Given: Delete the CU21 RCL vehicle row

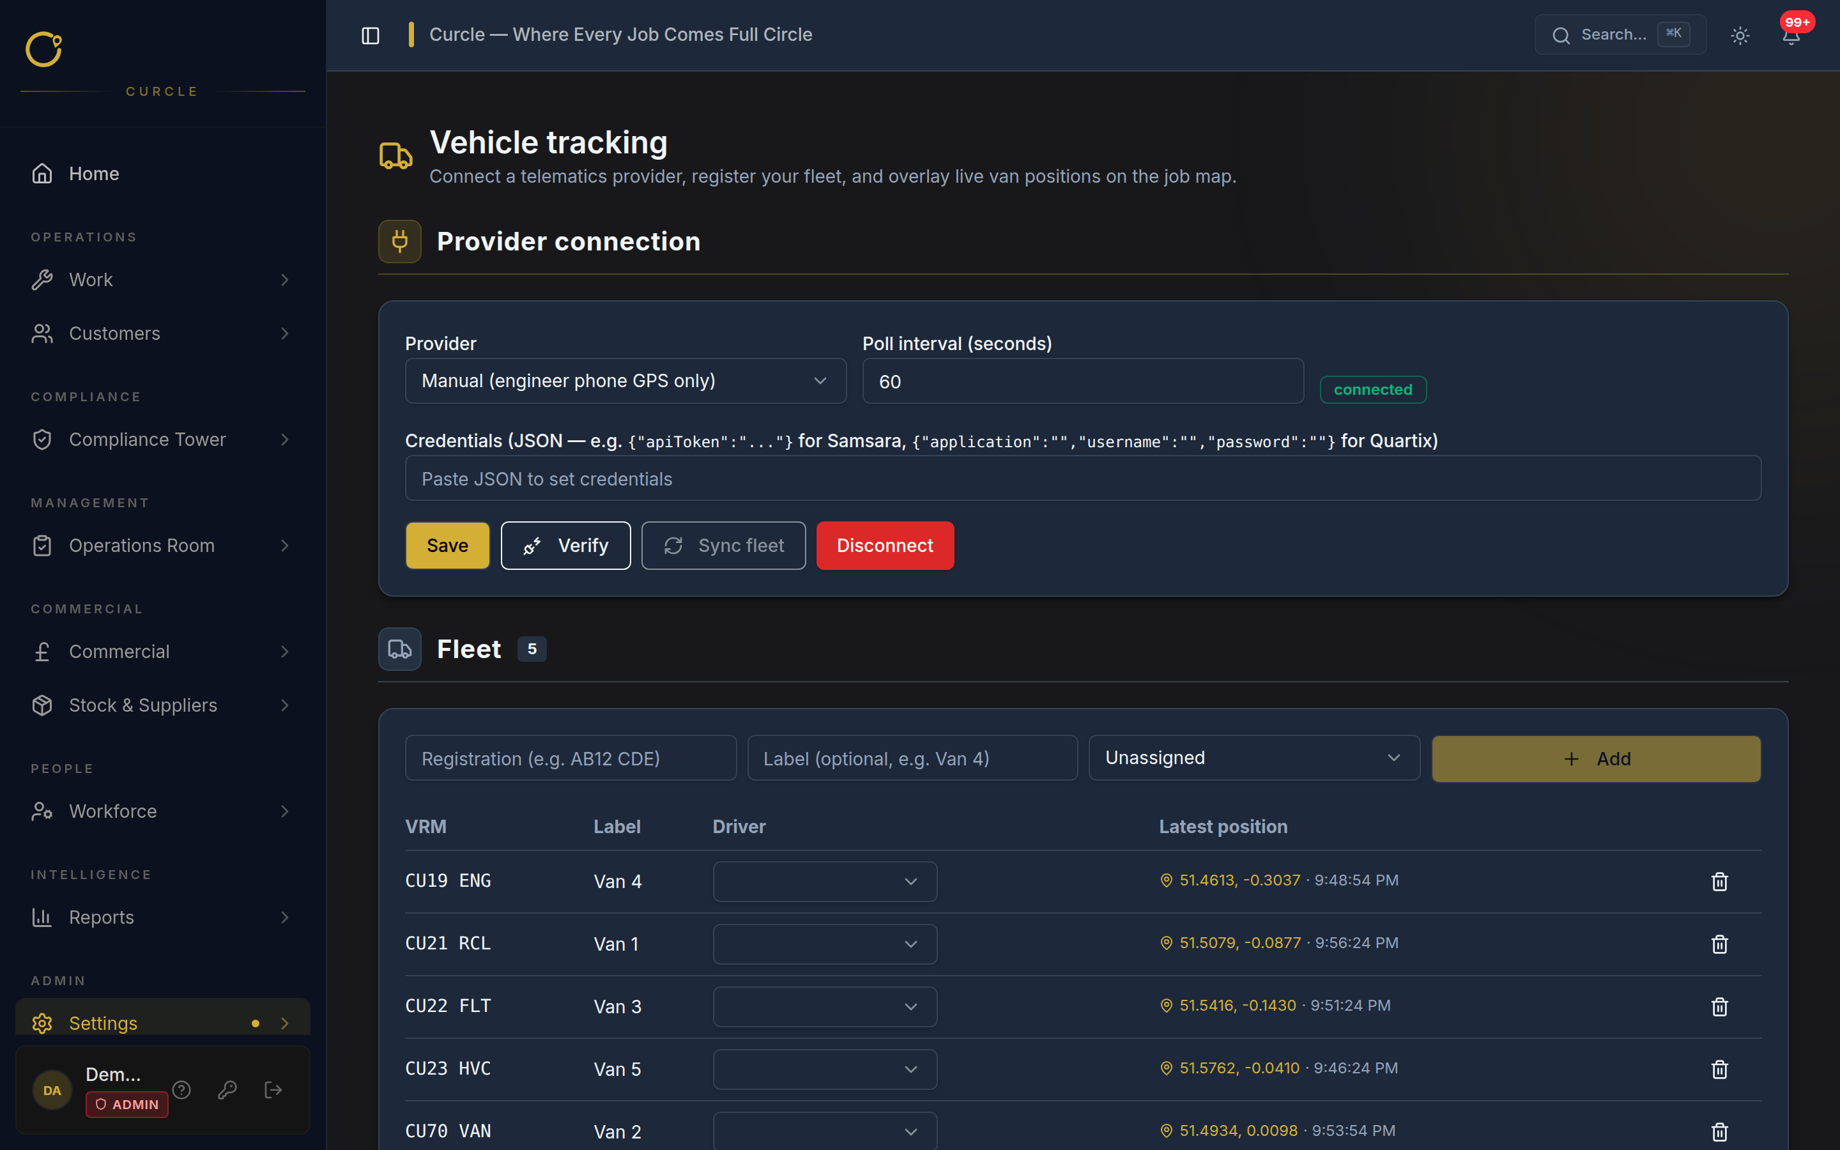Looking at the screenshot, I should point(1719,944).
